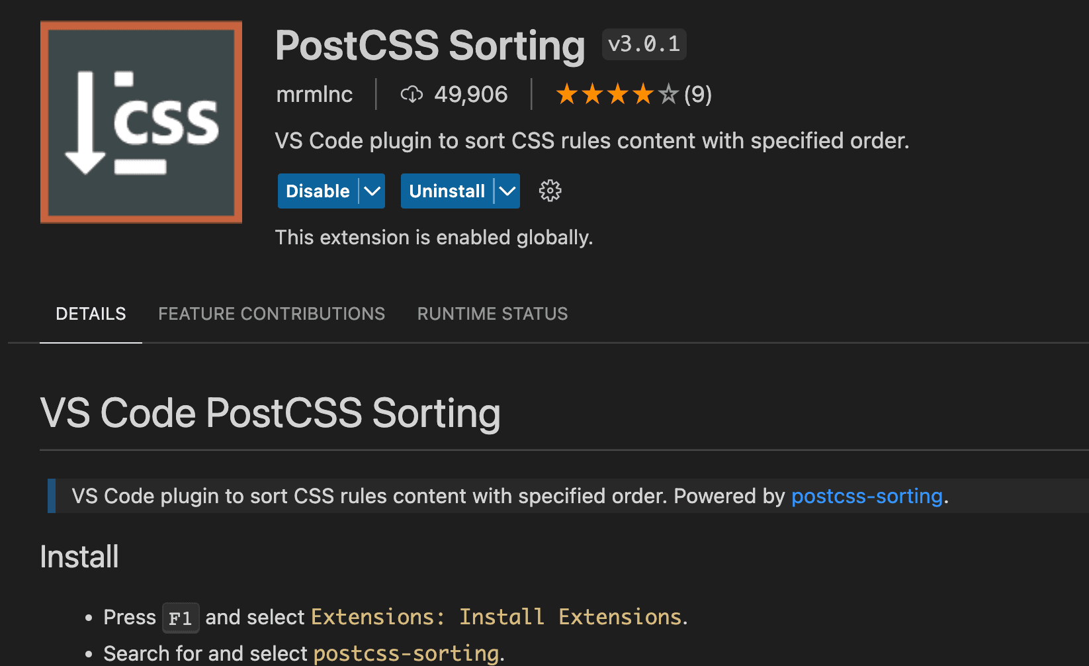Click the first orange rating star

pos(568,94)
